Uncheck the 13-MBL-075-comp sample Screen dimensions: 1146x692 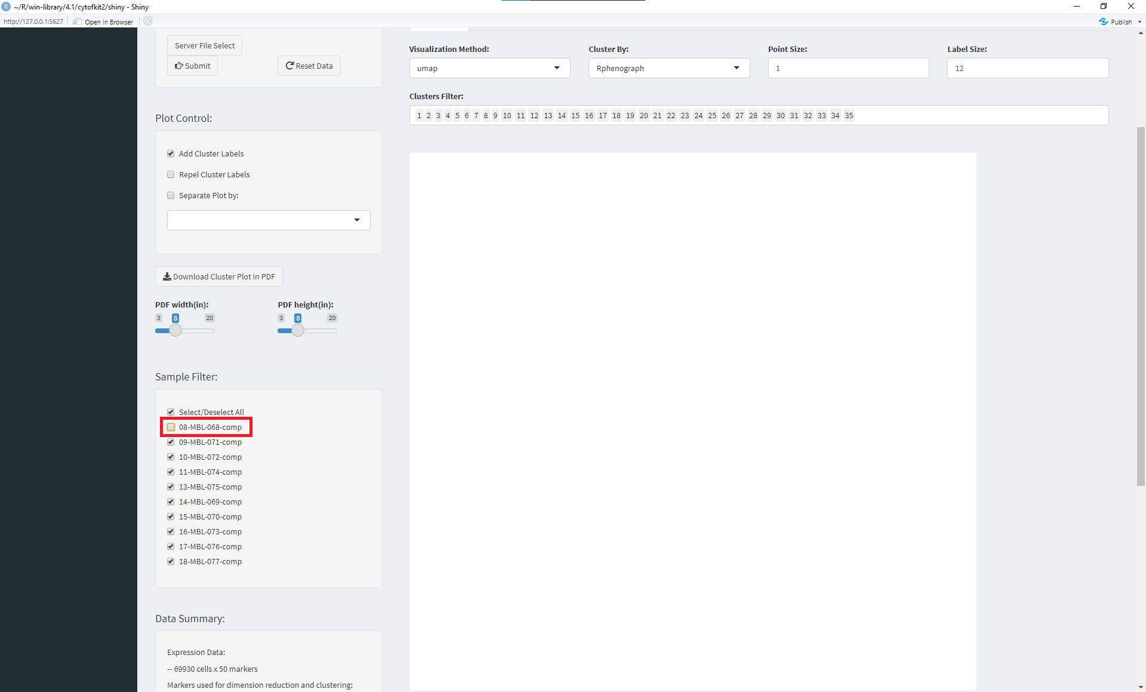click(171, 487)
